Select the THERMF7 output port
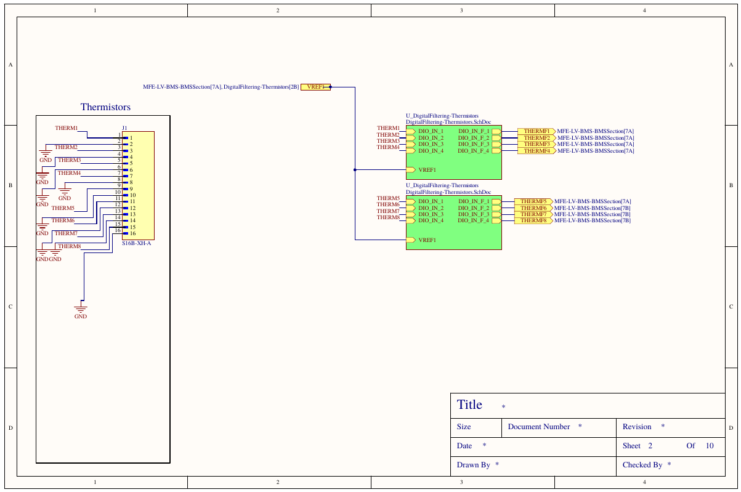Image resolution: width=741 pixels, height=492 pixels. (533, 214)
